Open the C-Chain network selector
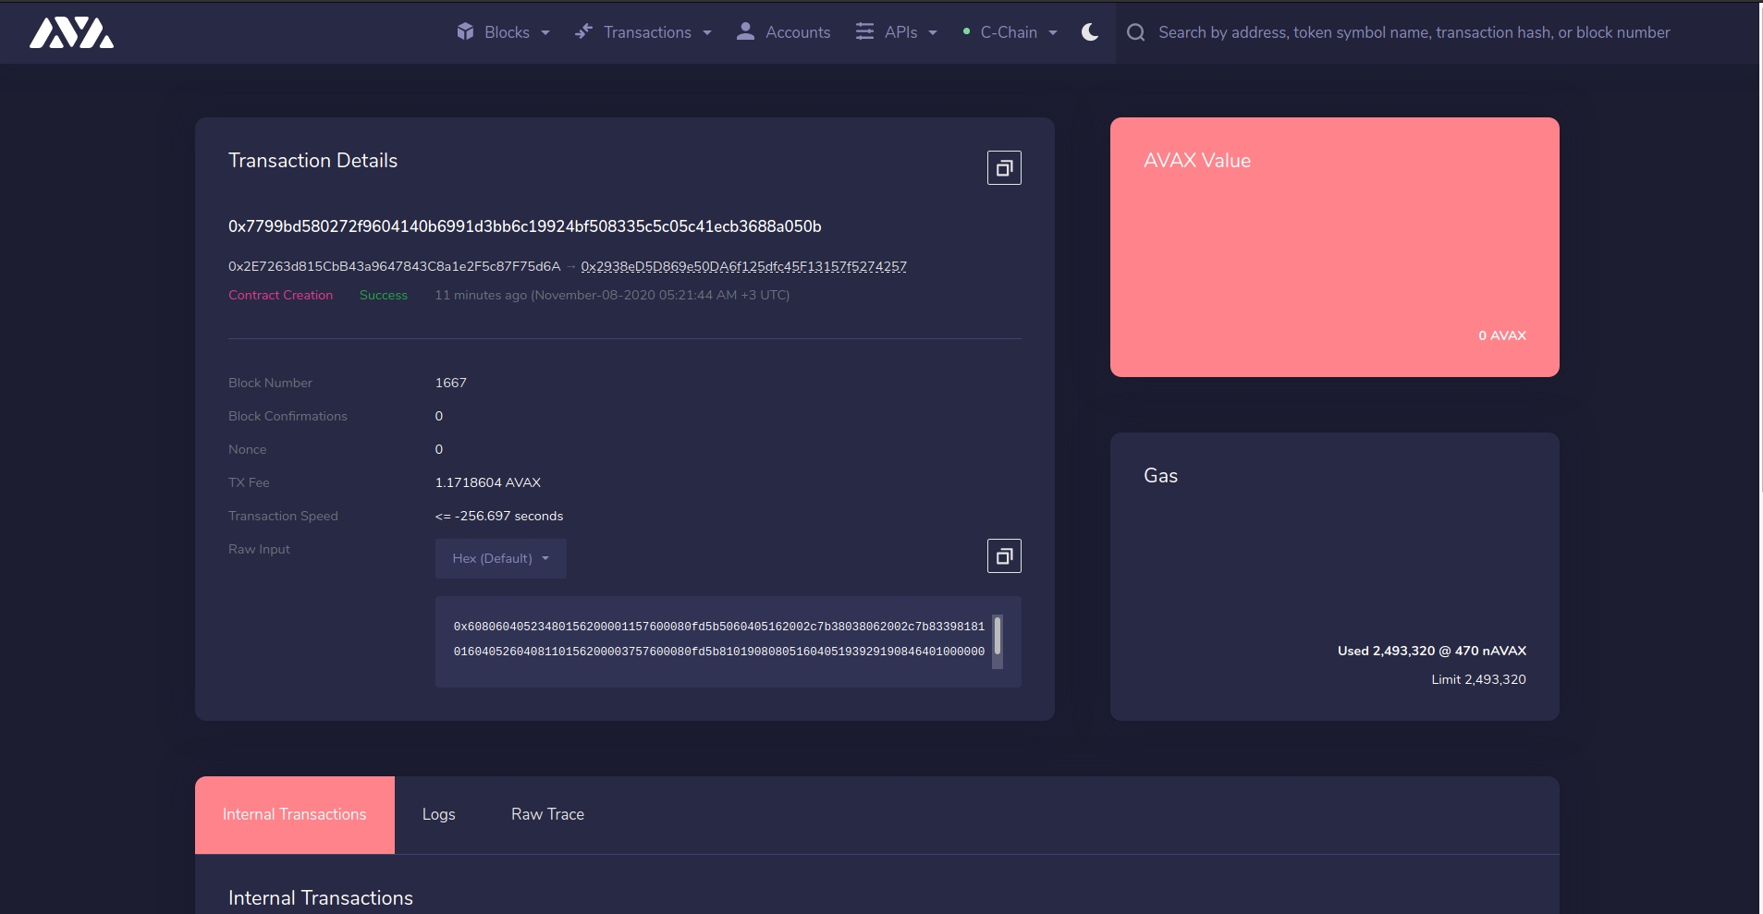 (1010, 32)
